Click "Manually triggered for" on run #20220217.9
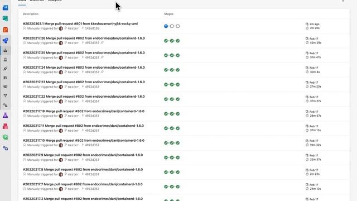 click(x=42, y=160)
